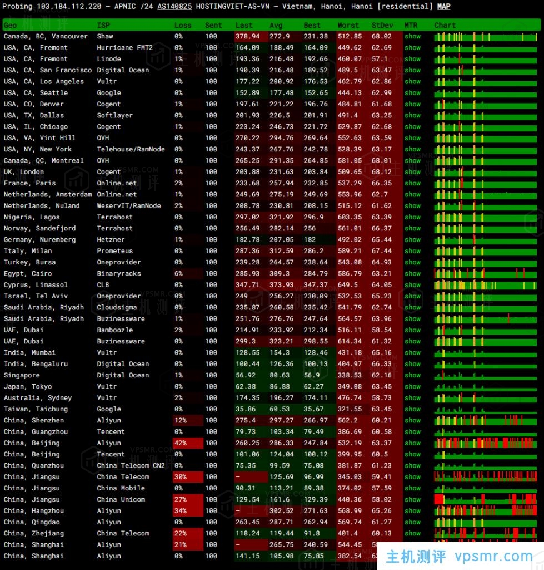Click the Turkey, Bursa geo cell
The width and height of the screenshot is (544, 570).
pos(30,262)
